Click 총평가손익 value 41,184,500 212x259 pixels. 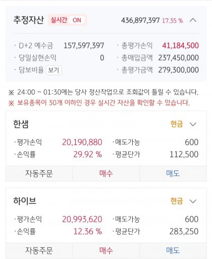[180, 45]
